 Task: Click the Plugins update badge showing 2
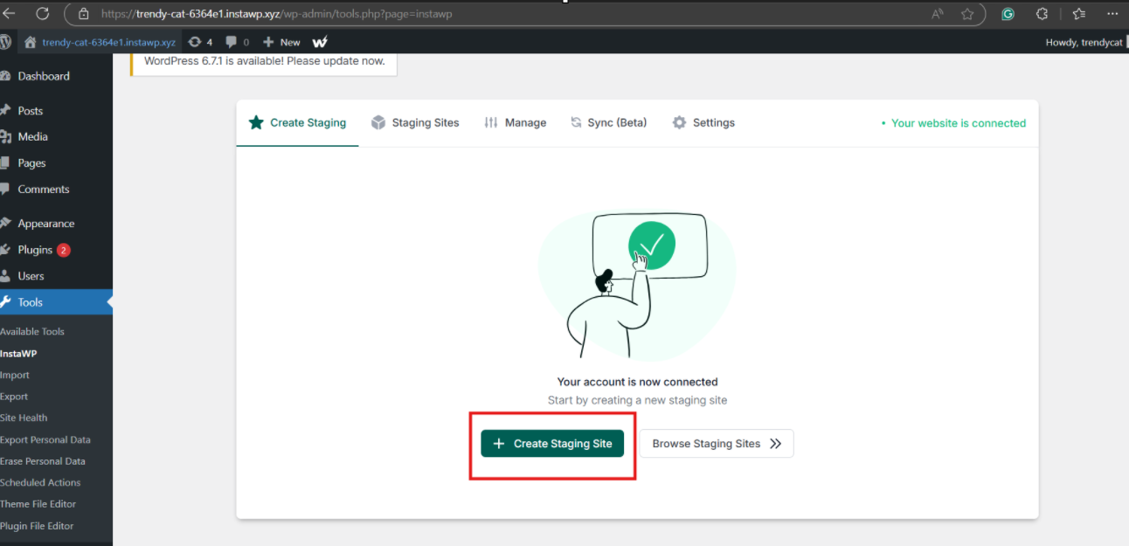click(64, 250)
